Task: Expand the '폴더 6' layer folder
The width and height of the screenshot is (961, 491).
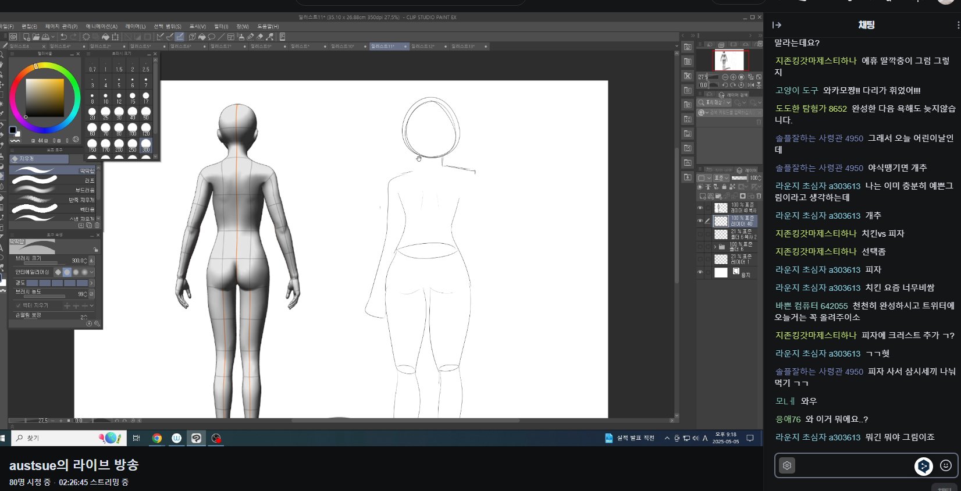Action: pyautogui.click(x=715, y=247)
